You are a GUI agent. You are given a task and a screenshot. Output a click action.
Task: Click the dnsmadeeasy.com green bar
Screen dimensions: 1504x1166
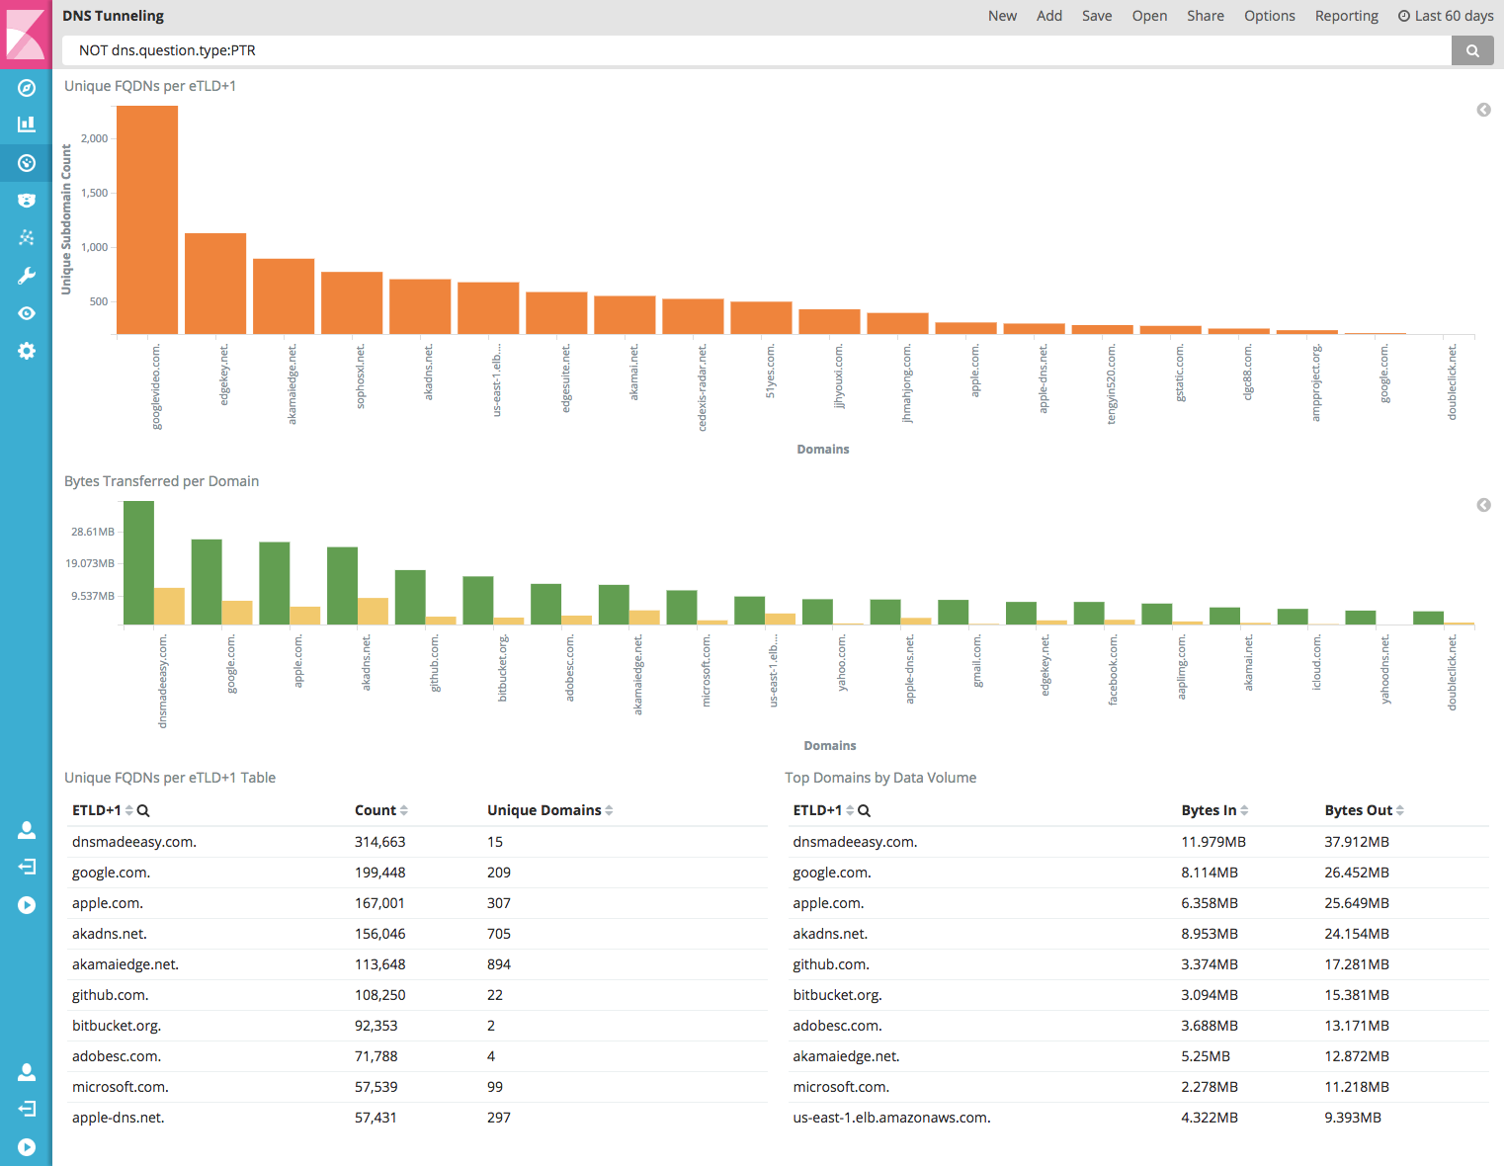[138, 562]
